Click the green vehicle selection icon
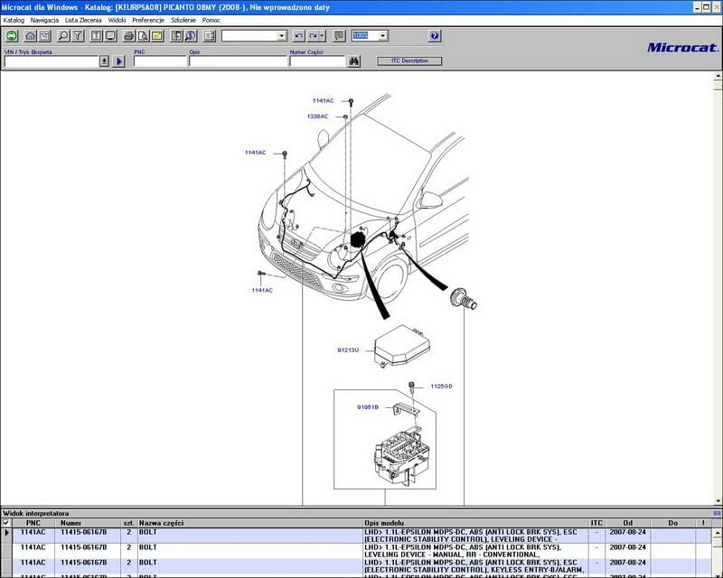 [x=12, y=36]
